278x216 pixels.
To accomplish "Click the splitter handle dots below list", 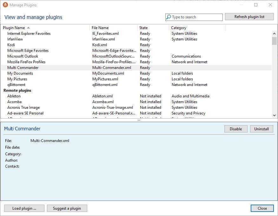I will (x=139, y=120).
